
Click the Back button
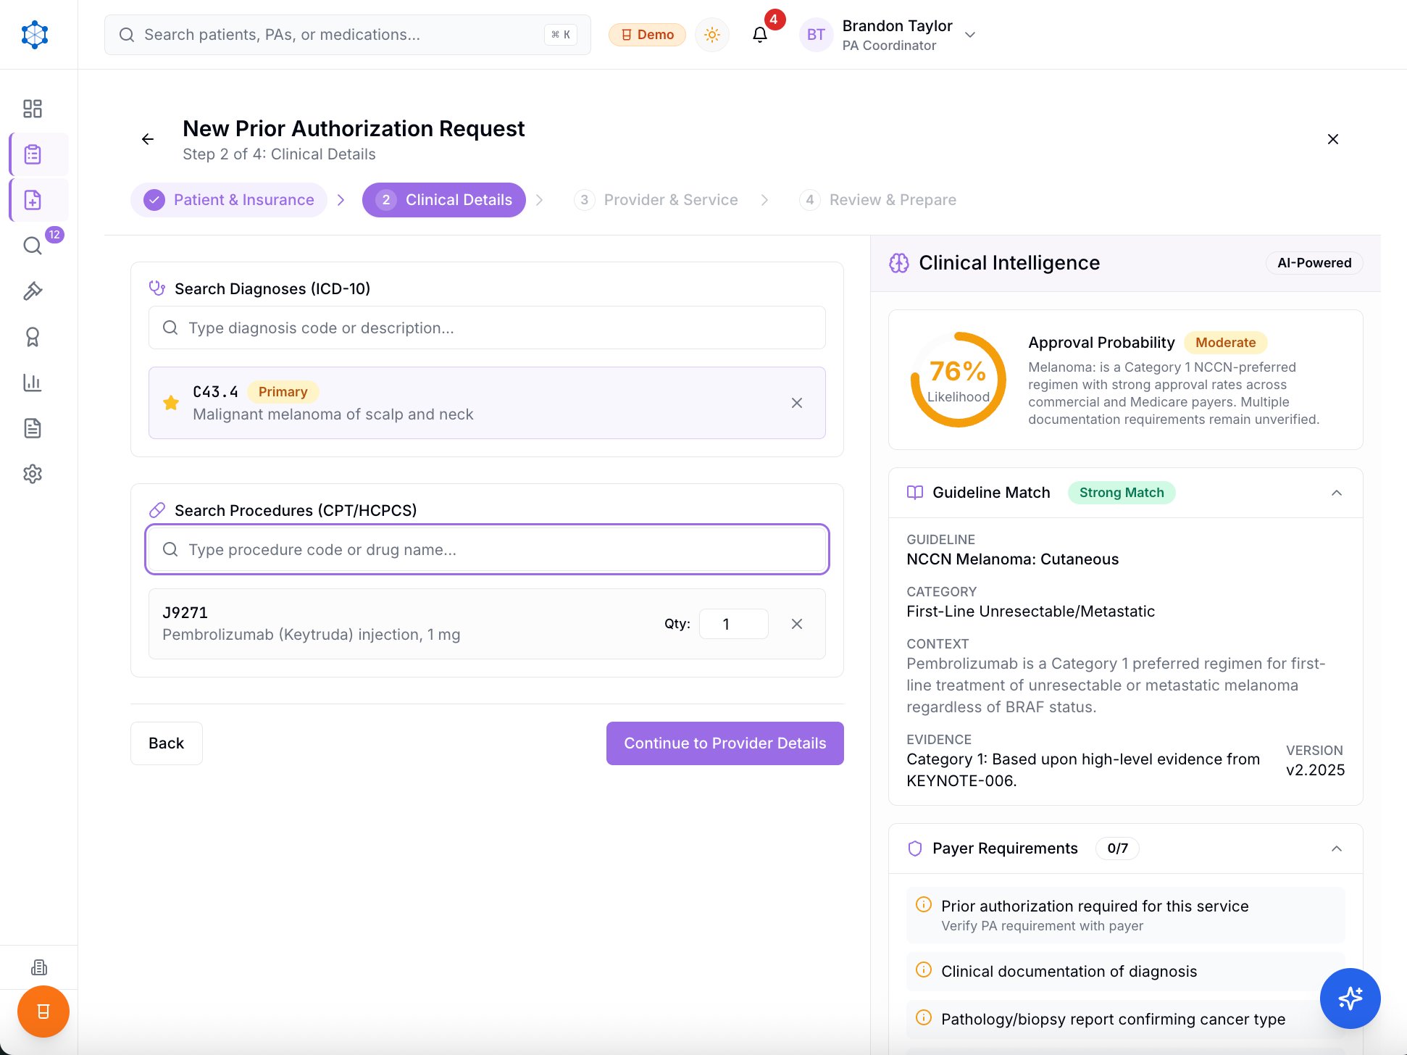click(x=166, y=743)
